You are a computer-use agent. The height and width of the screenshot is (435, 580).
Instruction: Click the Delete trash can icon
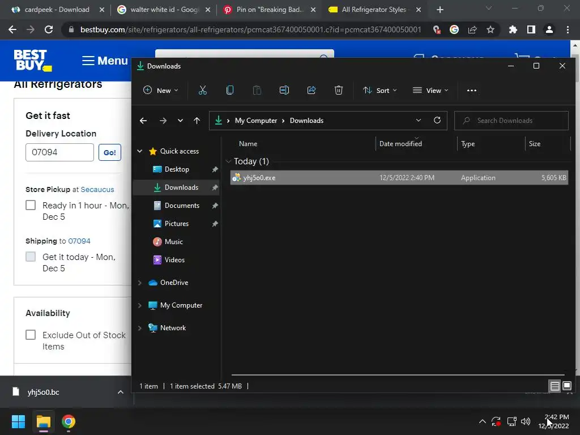pyautogui.click(x=339, y=90)
